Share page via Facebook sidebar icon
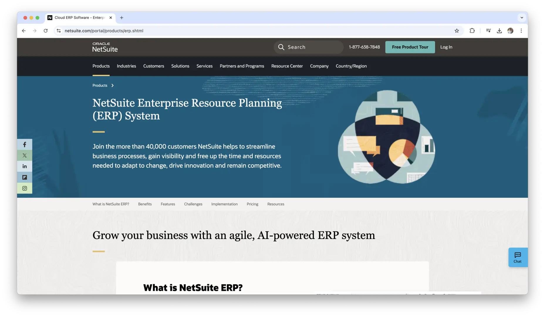 (x=25, y=144)
